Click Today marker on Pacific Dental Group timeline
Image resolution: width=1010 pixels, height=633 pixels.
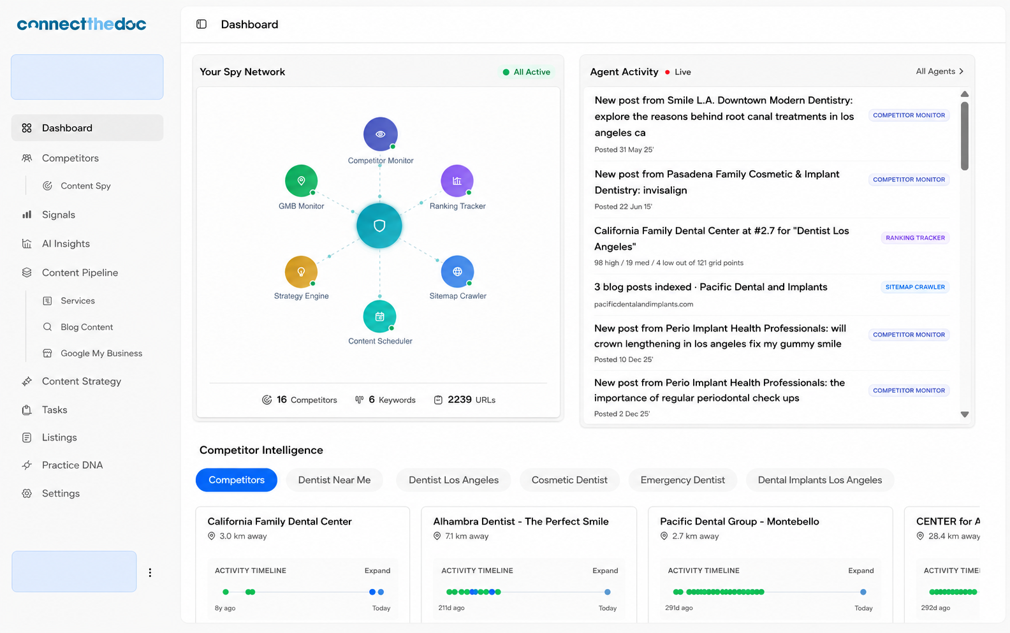863,592
